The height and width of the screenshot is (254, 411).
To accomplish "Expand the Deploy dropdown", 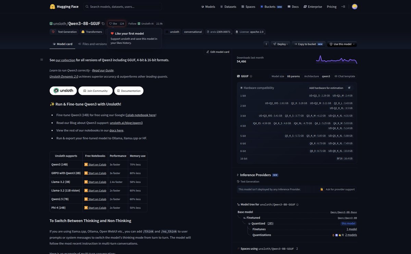I will pos(281,44).
